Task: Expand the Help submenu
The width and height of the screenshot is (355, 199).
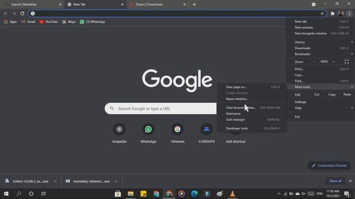Action: coord(321,108)
